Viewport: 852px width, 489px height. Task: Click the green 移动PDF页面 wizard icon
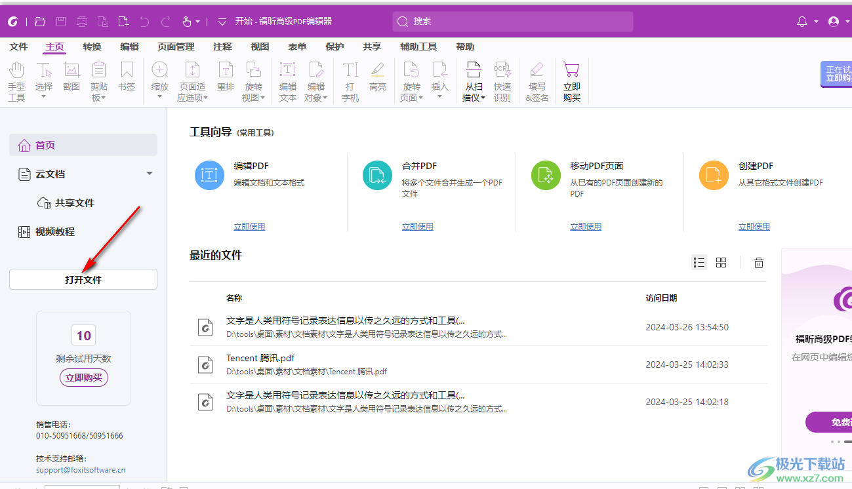pos(546,175)
